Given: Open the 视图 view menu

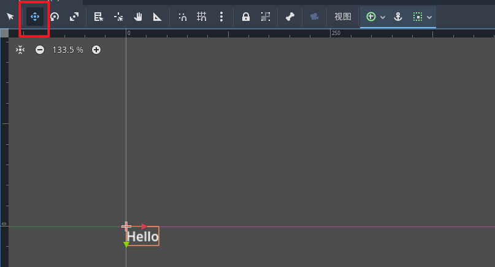Looking at the screenshot, I should pos(342,17).
